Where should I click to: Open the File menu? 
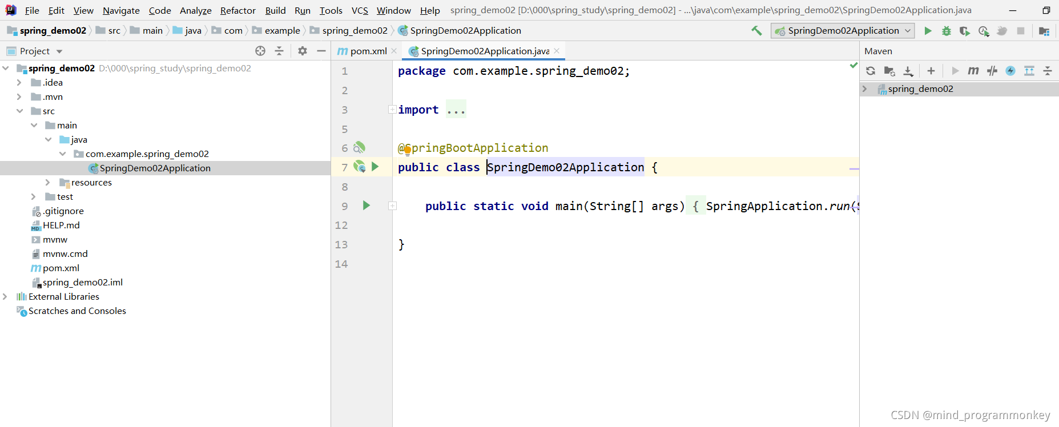32,10
